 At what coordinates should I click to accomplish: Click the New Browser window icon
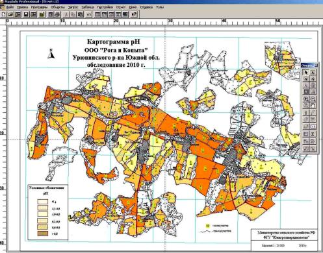click(97, 14)
